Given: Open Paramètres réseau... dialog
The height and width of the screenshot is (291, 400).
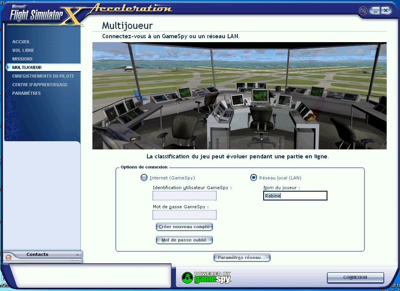Looking at the screenshot, I should pos(242,257).
